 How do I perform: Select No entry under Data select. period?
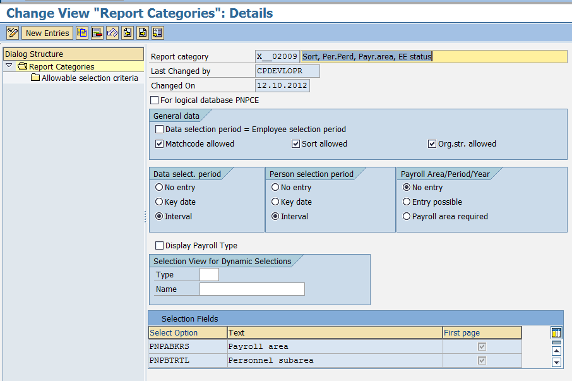pyautogui.click(x=159, y=187)
